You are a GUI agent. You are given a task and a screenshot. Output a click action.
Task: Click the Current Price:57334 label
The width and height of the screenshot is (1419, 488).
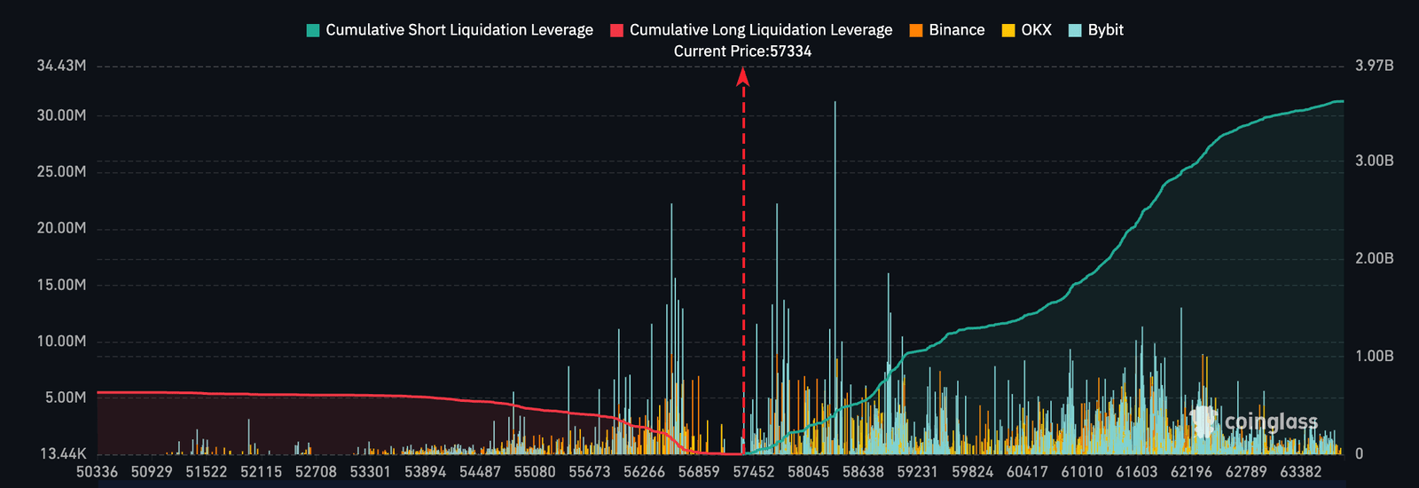(x=742, y=51)
